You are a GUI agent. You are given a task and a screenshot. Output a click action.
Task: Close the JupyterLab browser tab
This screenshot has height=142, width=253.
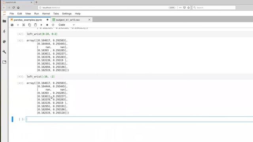31,2
